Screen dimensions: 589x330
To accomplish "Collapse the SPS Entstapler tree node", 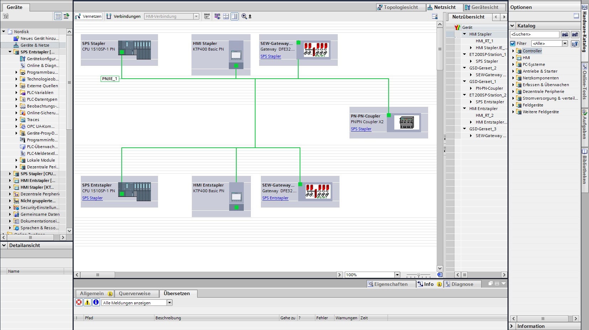I will click(x=10, y=52).
